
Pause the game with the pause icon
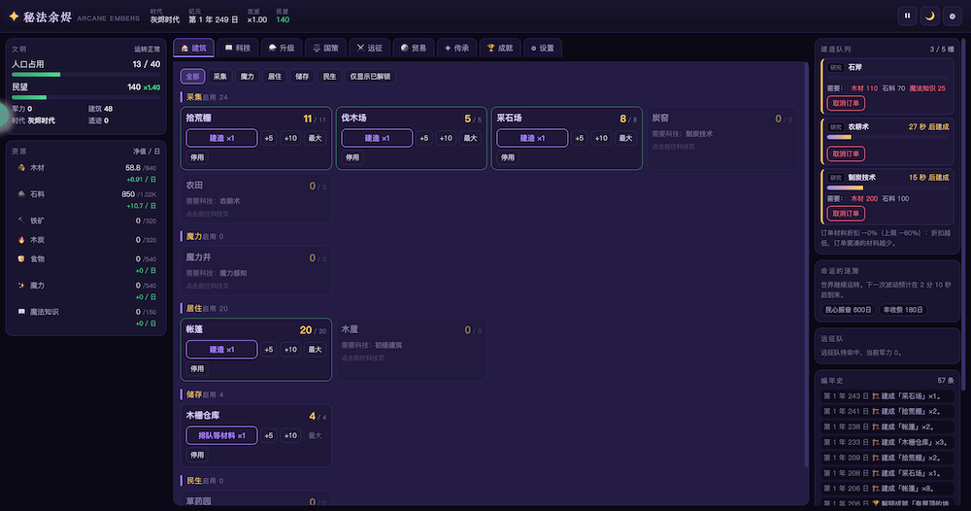point(907,17)
